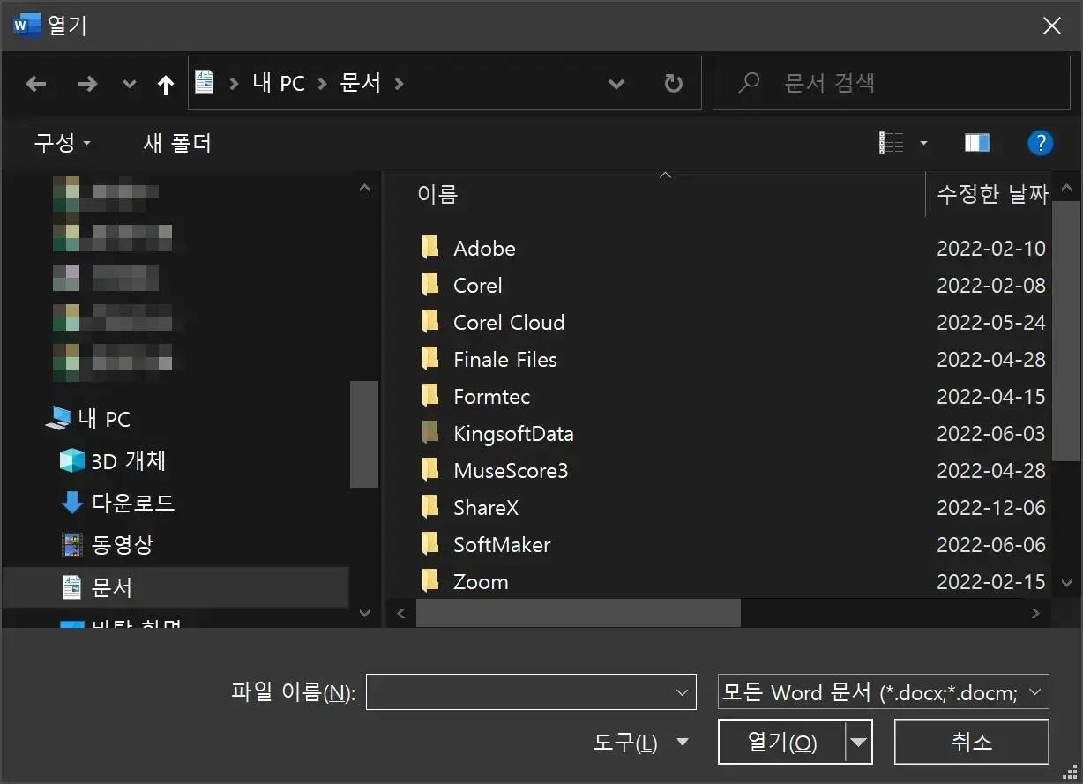This screenshot has width=1083, height=784.
Task: Click the navigation pane scroll down arrow
Action: [364, 613]
